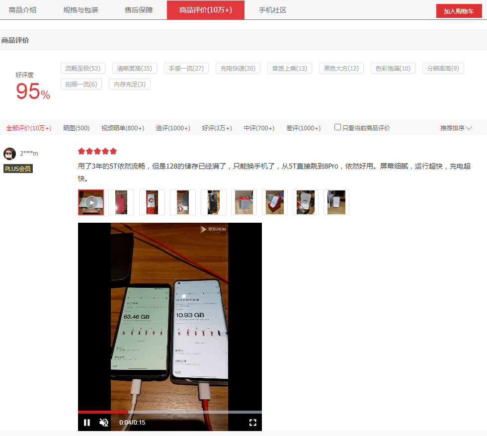Click the five-star rating icons
Image resolution: width=487 pixels, height=436 pixels.
click(x=97, y=151)
